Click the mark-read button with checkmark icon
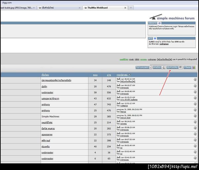Viewport: 199px width, 170px height. point(144,67)
